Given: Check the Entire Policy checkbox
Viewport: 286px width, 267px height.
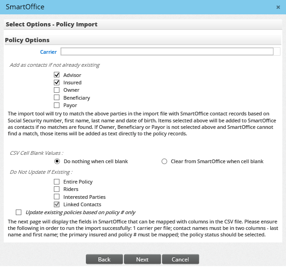Looking at the screenshot, I should tap(57, 182).
